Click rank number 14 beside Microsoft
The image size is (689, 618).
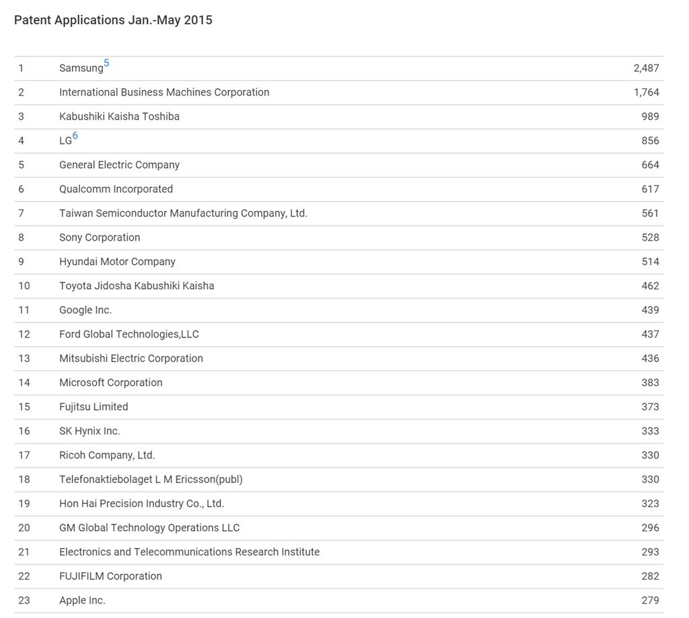(24, 382)
